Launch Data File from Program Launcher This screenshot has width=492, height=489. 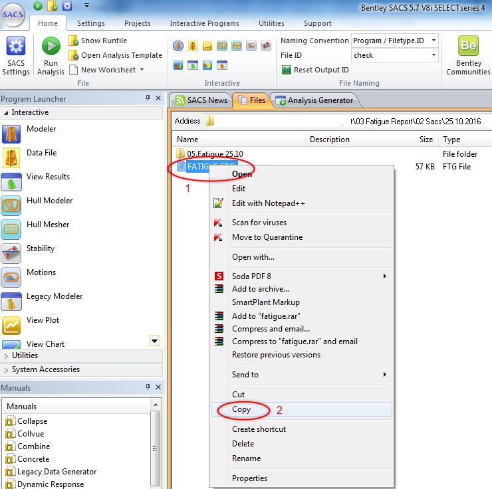[x=29, y=157]
